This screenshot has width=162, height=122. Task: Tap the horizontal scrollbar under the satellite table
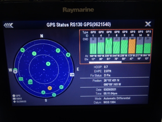click(x=119, y=62)
